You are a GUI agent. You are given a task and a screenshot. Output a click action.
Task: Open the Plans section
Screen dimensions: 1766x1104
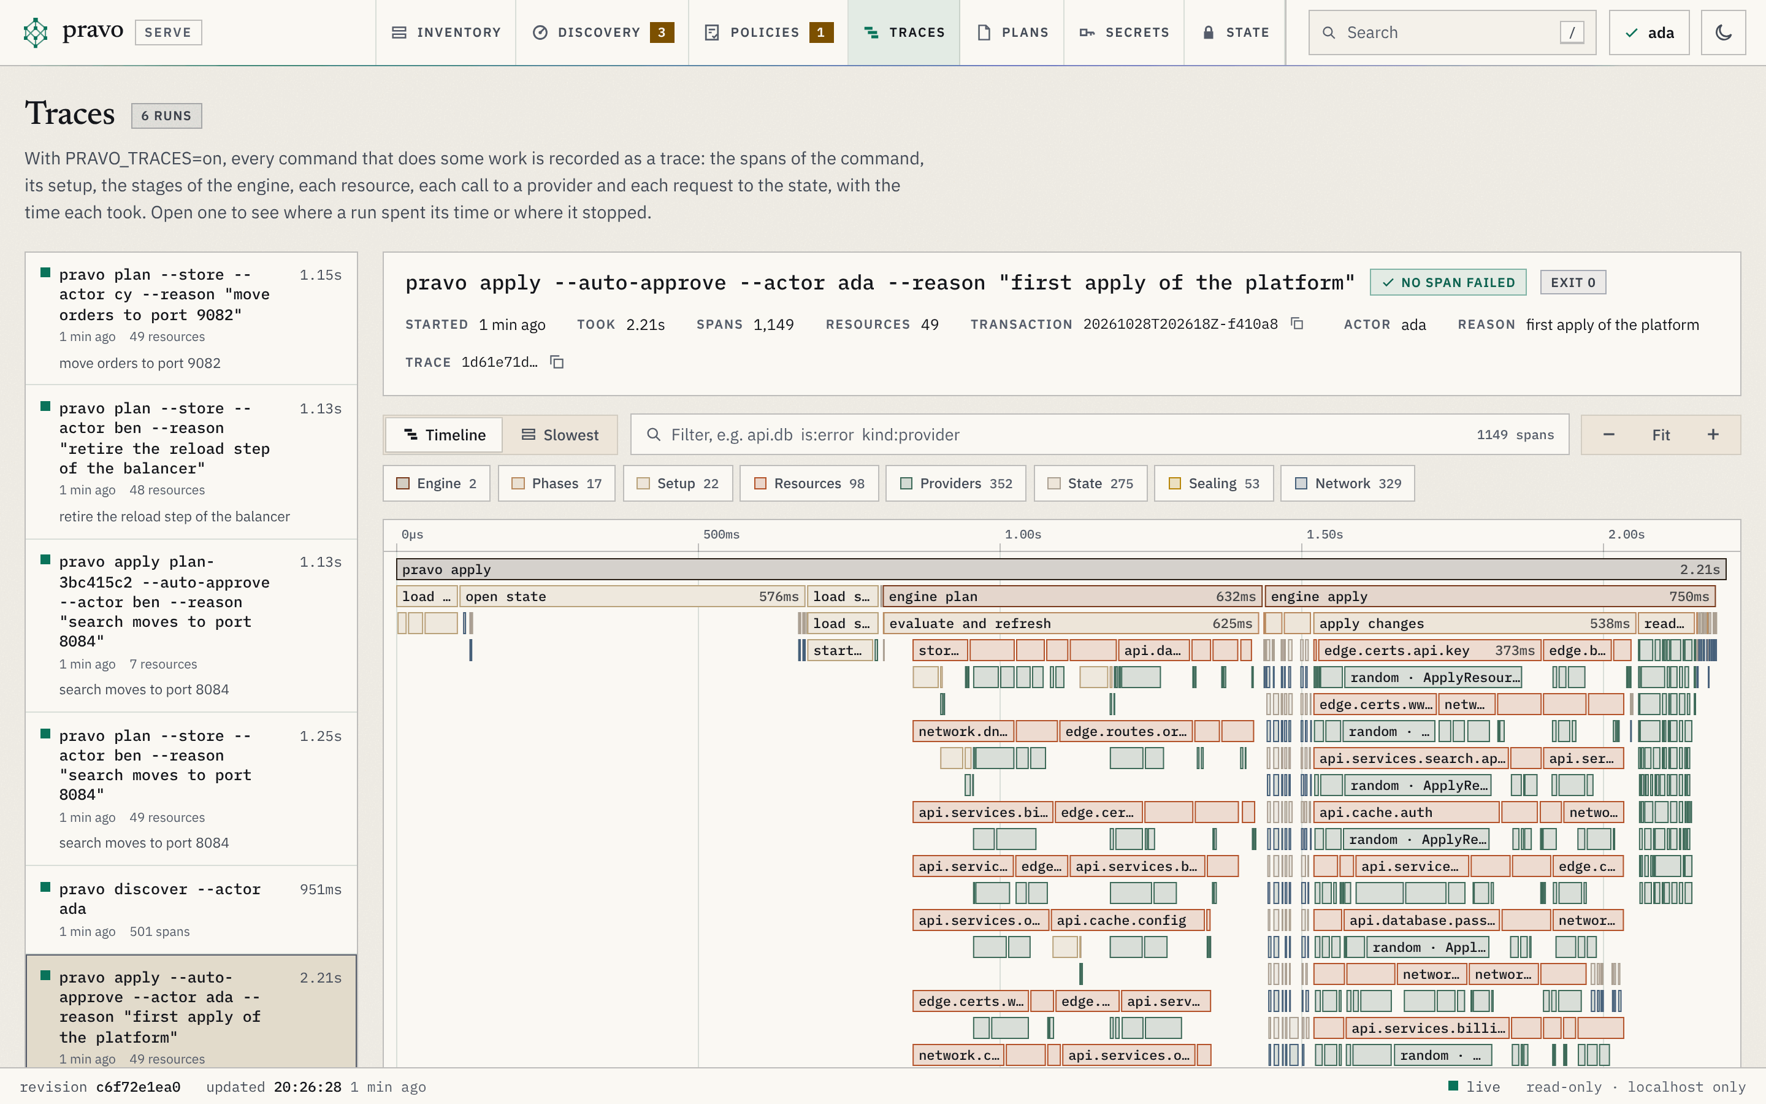point(1012,32)
